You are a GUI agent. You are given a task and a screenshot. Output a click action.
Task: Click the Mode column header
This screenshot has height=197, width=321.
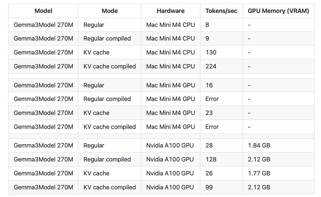pyautogui.click(x=110, y=11)
